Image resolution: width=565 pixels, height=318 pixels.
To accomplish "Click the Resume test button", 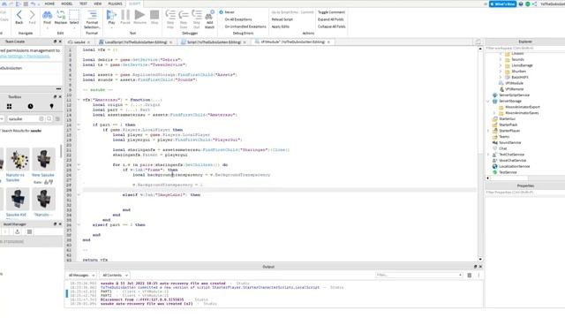I will [139, 18].
